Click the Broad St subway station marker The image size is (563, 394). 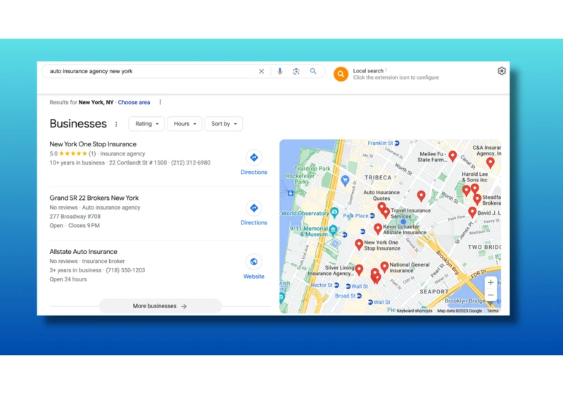click(359, 295)
